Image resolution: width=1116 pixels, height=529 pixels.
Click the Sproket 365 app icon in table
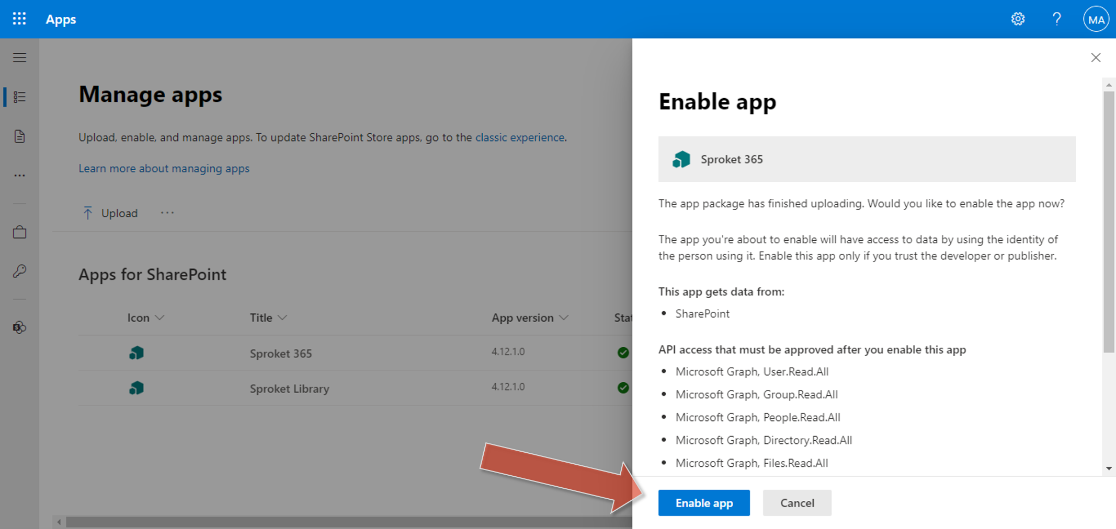(136, 353)
